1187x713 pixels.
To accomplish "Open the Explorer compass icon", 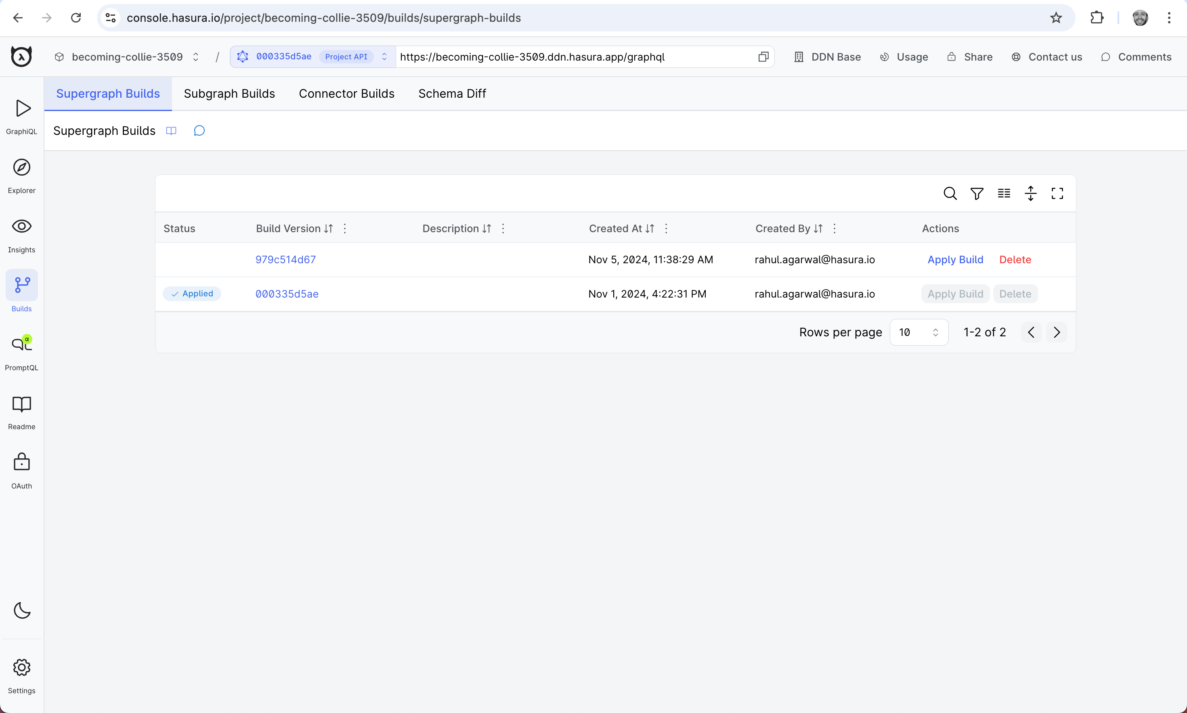I will 22,168.
